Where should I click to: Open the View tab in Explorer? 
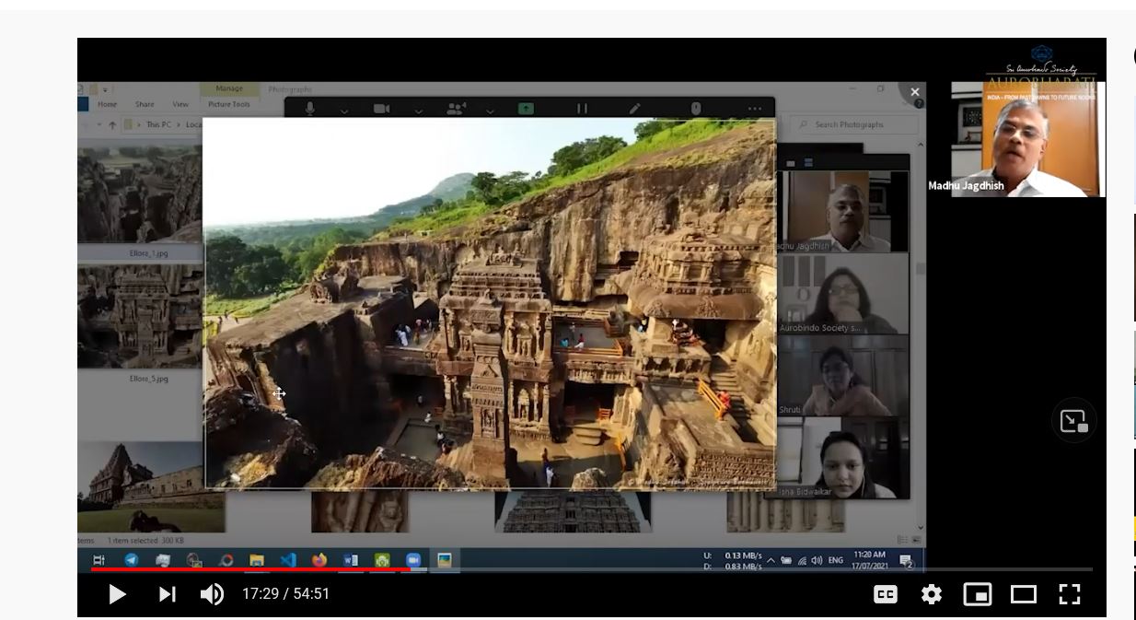180,104
